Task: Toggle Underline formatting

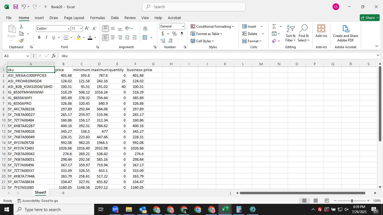Action: click(x=54, y=38)
